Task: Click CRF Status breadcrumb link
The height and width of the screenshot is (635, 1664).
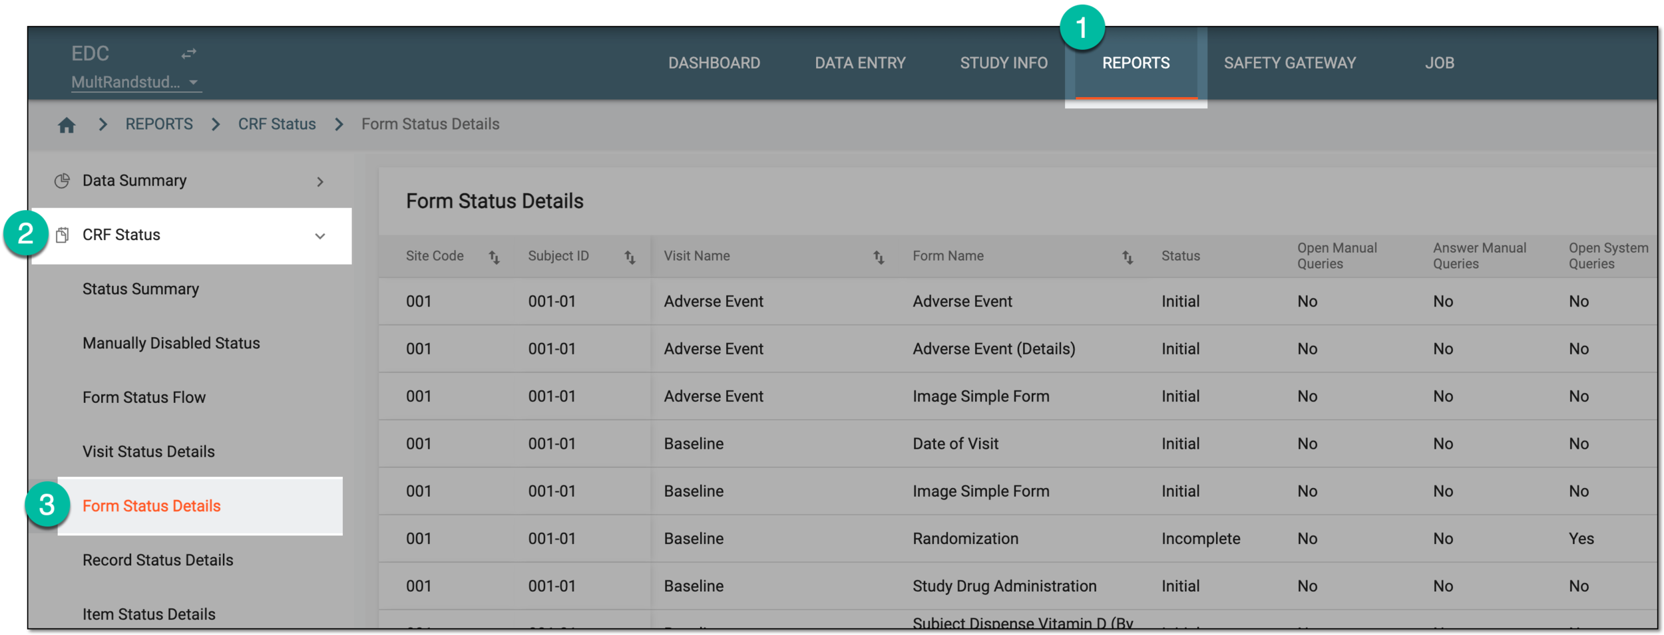Action: [x=277, y=124]
